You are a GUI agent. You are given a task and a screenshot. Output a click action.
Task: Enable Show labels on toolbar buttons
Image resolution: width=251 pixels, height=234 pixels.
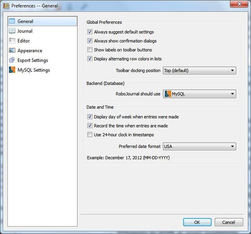coord(90,50)
